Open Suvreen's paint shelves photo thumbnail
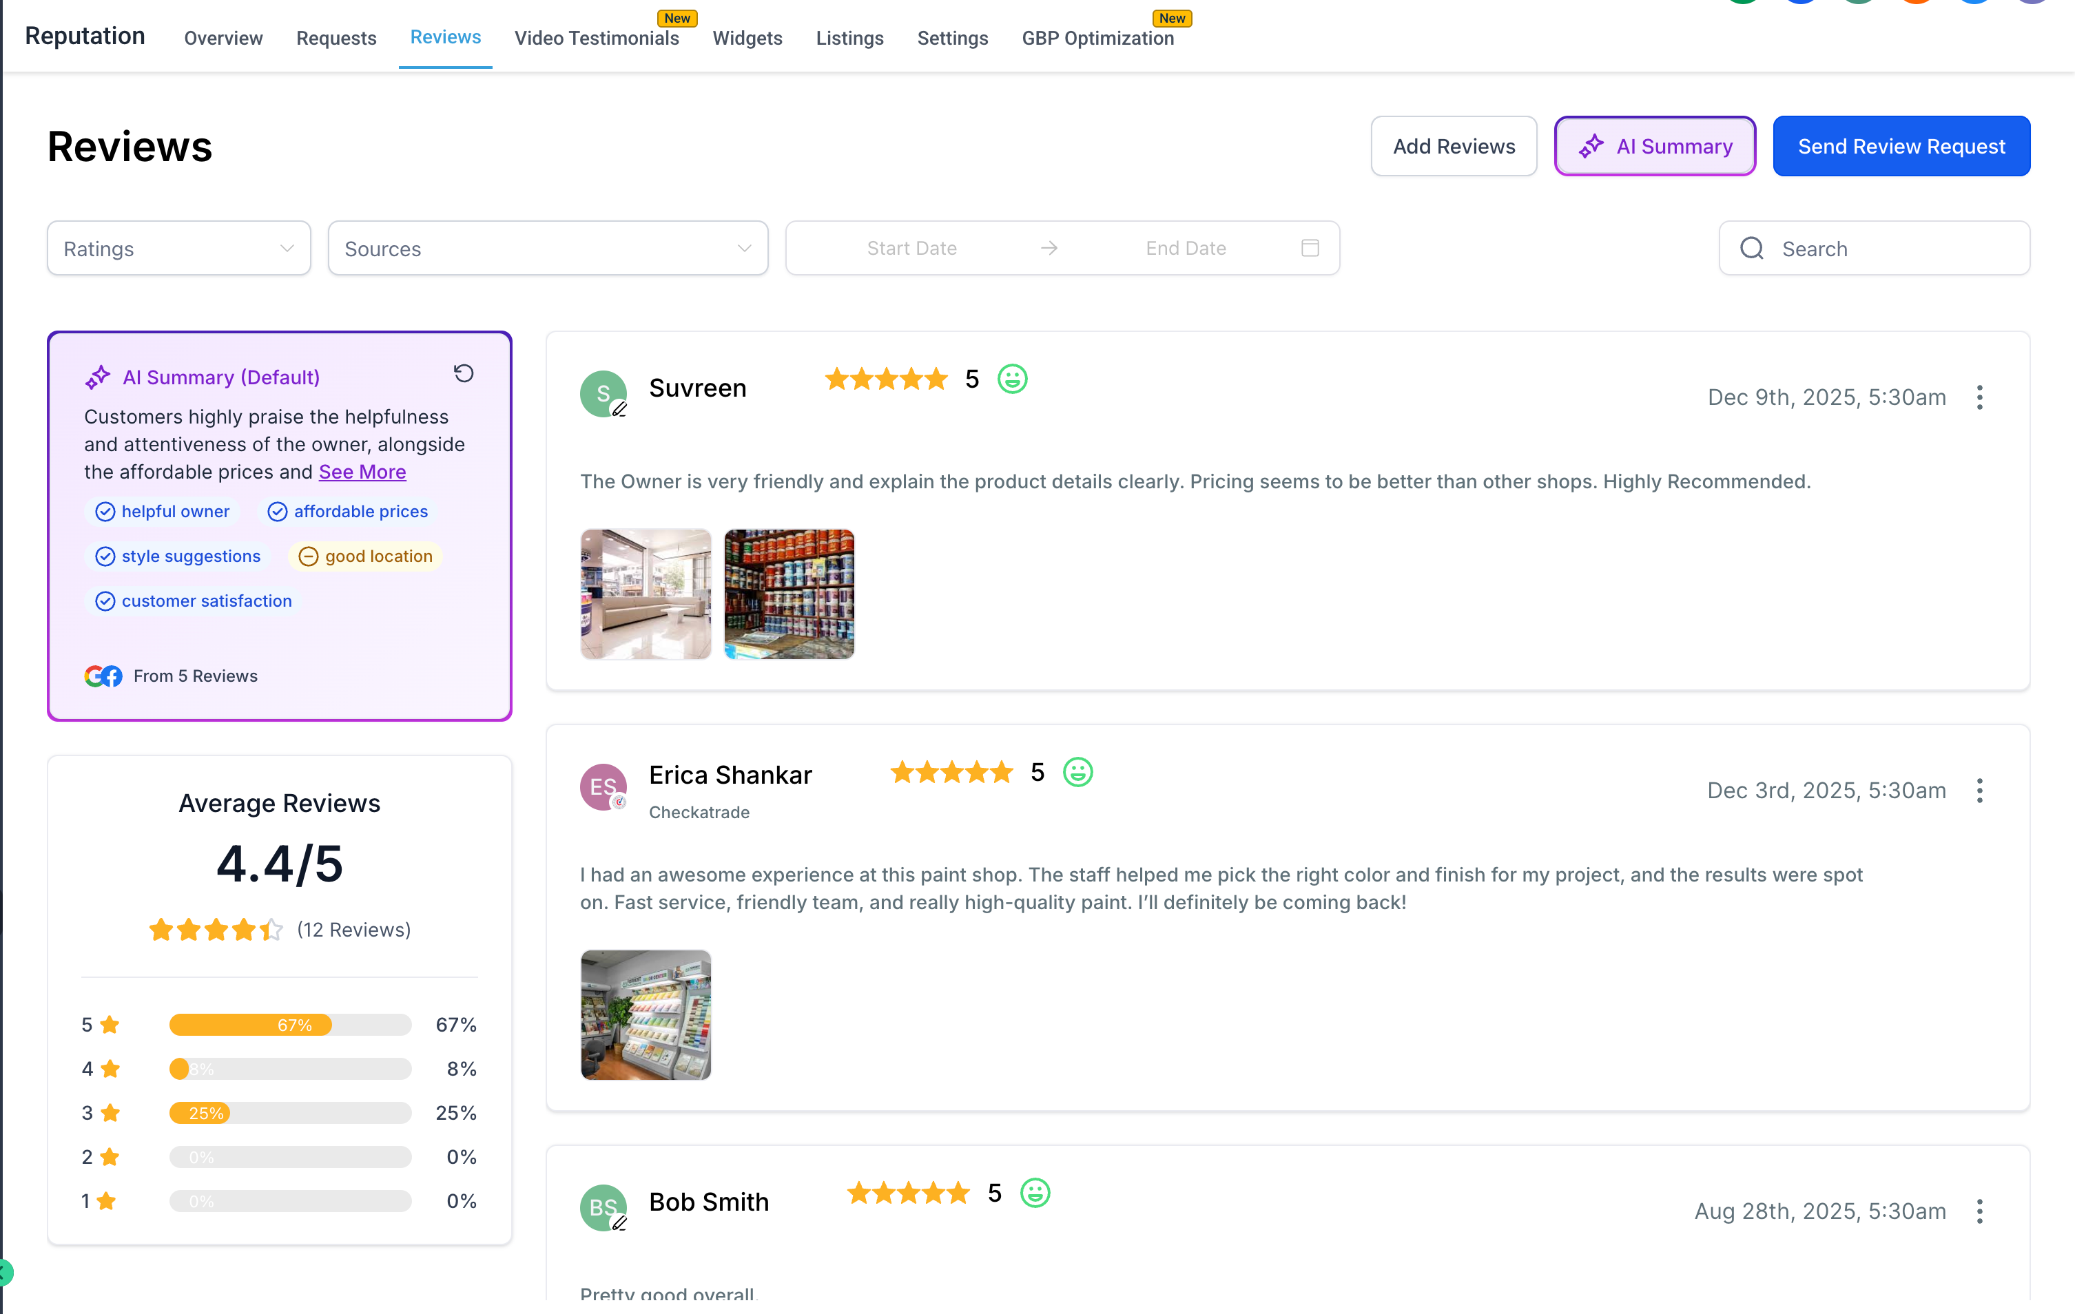Image resolution: width=2075 pixels, height=1314 pixels. pos(789,594)
